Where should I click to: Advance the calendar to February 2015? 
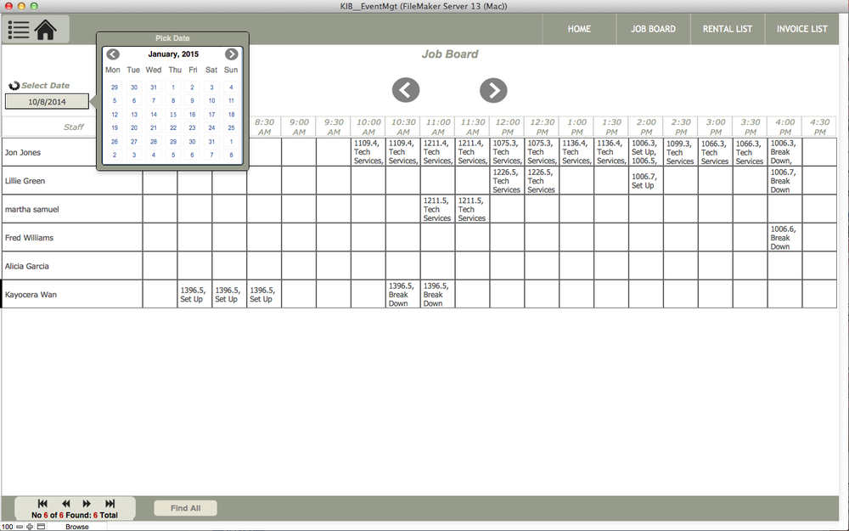(x=231, y=54)
